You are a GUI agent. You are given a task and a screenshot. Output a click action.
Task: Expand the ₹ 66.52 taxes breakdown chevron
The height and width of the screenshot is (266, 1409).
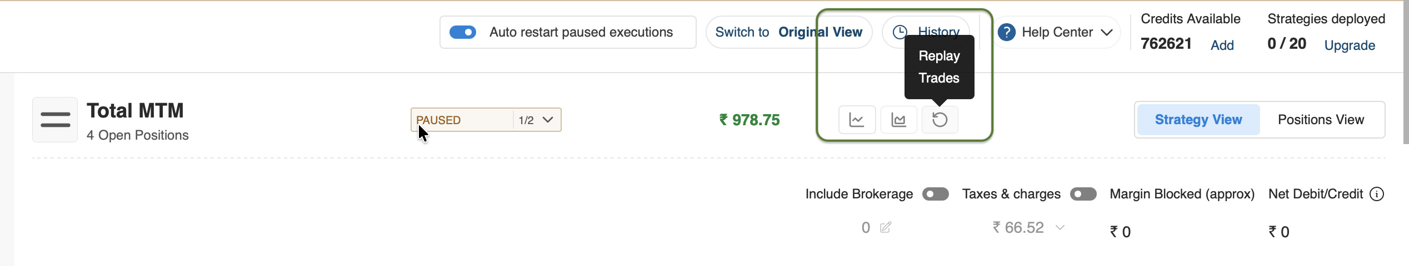1060,227
